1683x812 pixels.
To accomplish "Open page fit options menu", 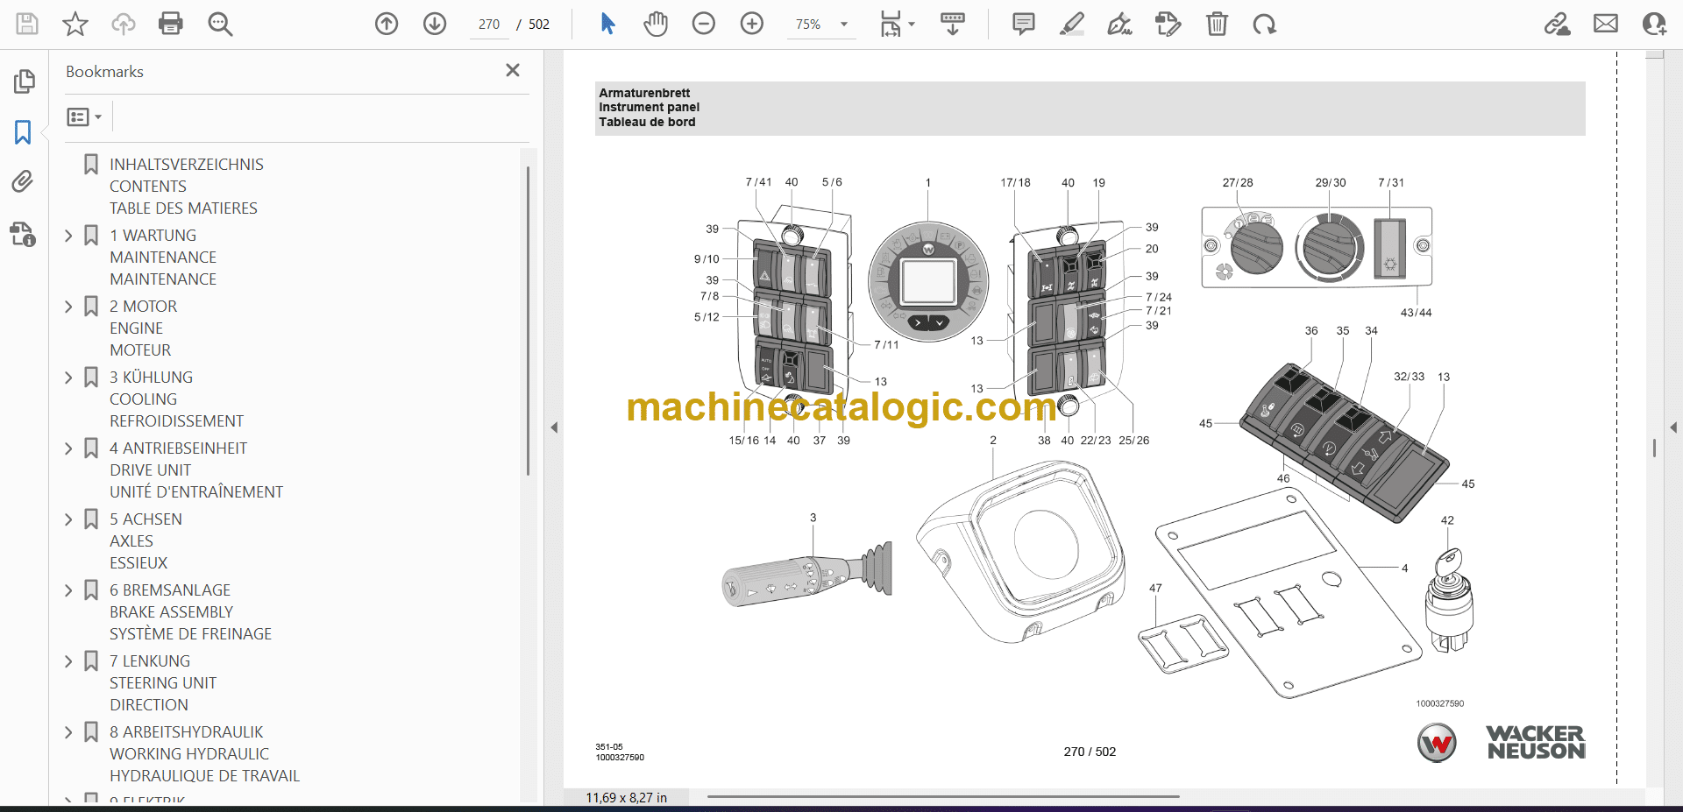I will point(897,24).
